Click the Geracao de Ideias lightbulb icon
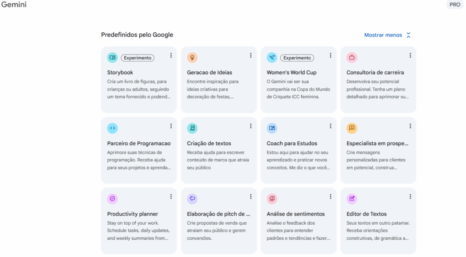Image resolution: width=466 pixels, height=257 pixels. pyautogui.click(x=192, y=58)
